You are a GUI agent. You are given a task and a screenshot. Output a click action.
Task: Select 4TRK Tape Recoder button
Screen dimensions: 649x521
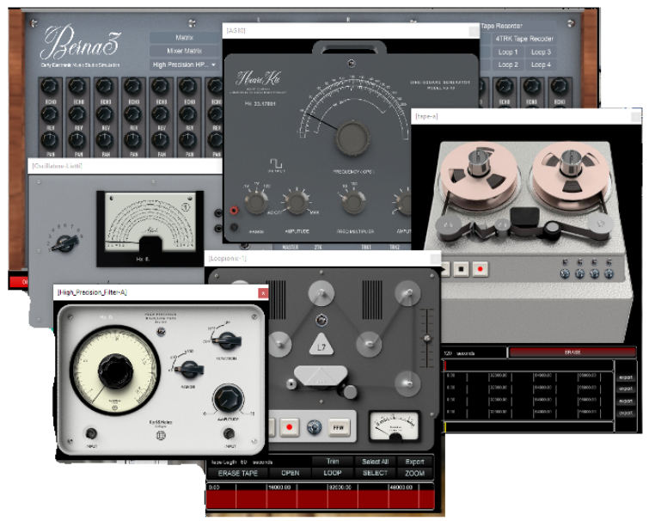pos(524,39)
